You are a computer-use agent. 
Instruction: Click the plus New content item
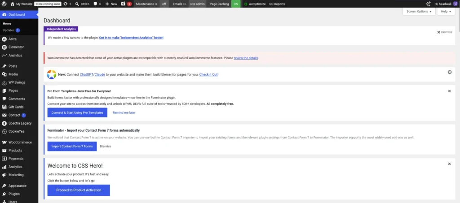(111, 4)
